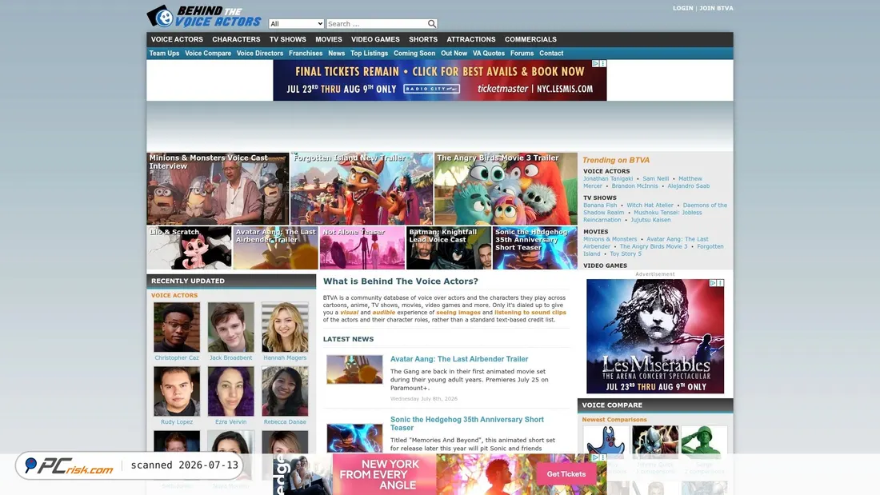This screenshot has height=495, width=880.
Task: Open Ezra Vervin voice actor photo
Action: point(230,391)
